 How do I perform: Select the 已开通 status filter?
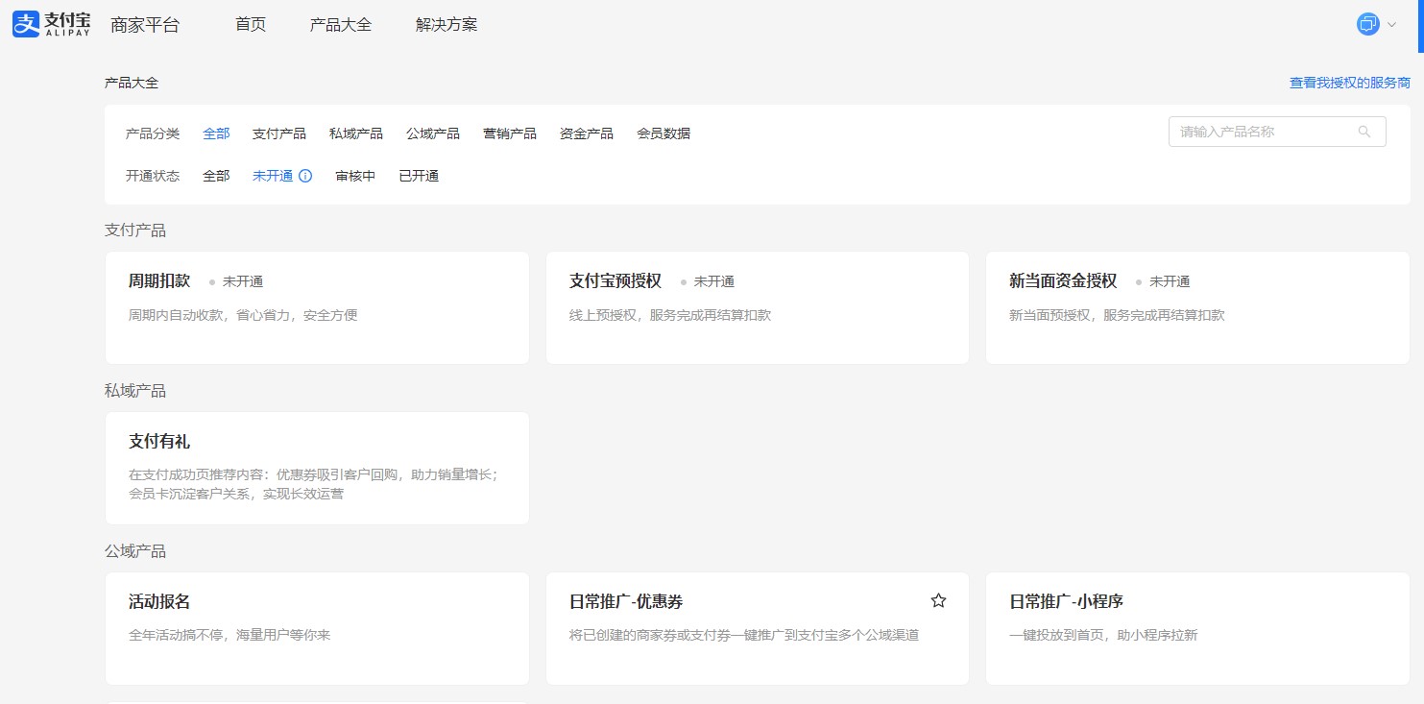click(x=419, y=176)
